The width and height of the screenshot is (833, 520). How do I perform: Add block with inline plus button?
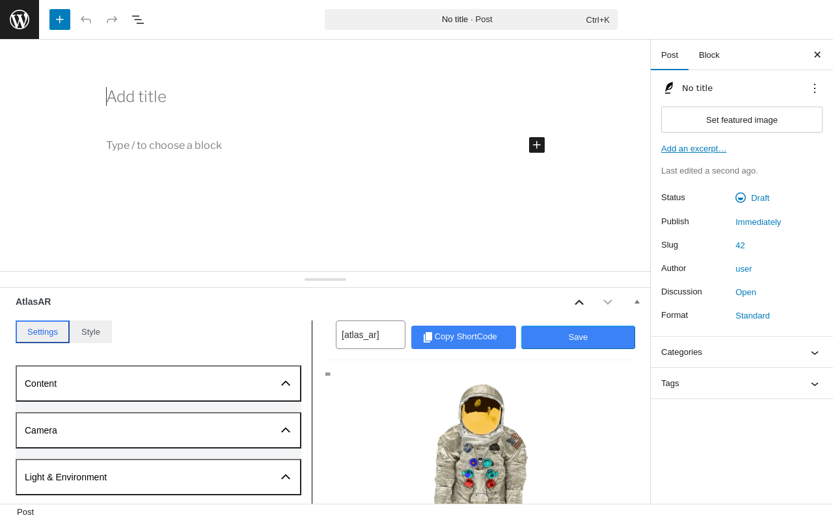coord(537,145)
